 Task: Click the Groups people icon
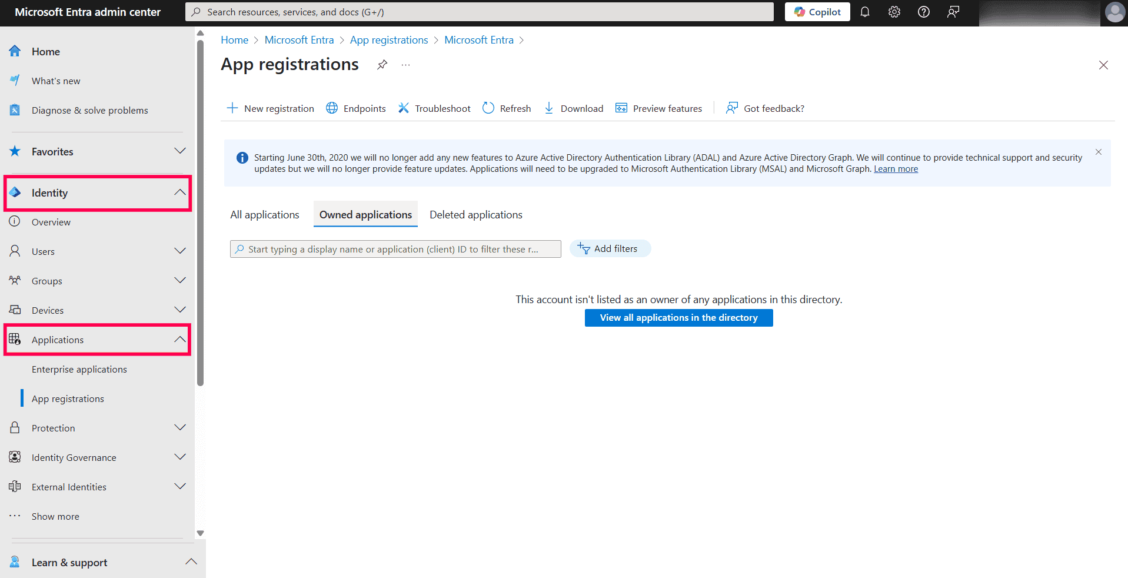[15, 281]
